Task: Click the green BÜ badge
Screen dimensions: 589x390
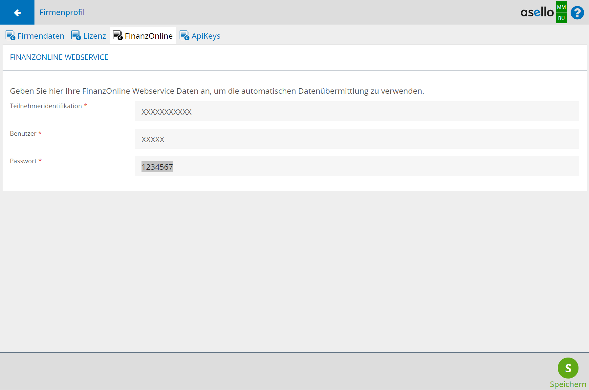Action: (x=561, y=18)
